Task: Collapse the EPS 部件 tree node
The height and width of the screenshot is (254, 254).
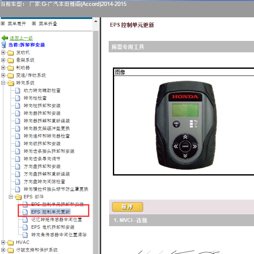Action: (11, 197)
